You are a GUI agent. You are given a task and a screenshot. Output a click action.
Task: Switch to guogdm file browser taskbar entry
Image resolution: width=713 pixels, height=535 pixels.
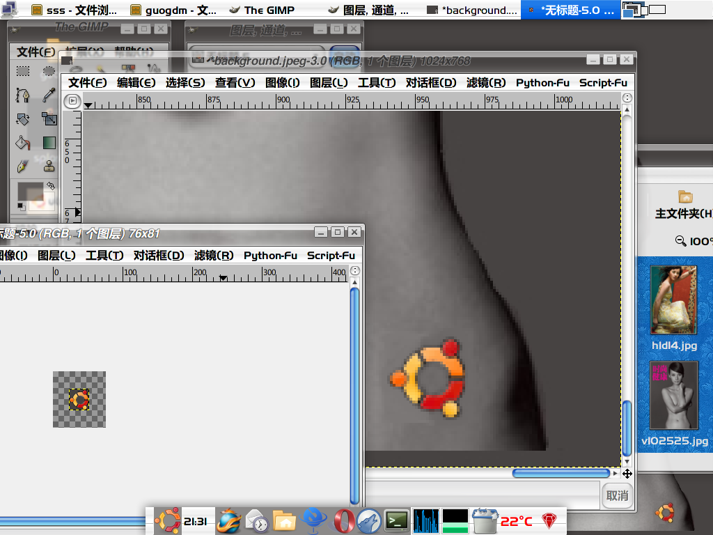coord(173,10)
